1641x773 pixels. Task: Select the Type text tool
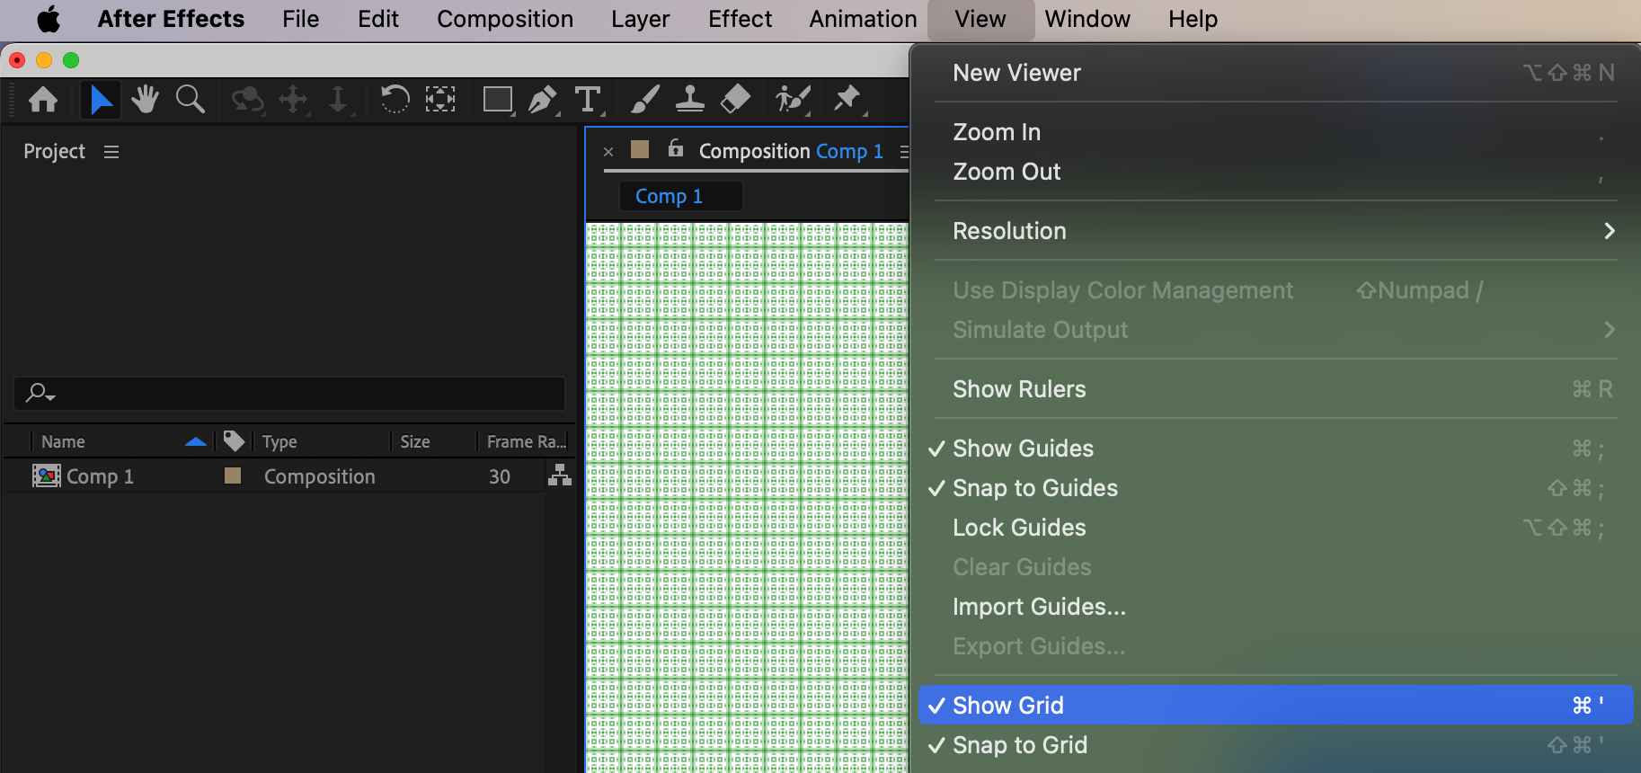[588, 99]
